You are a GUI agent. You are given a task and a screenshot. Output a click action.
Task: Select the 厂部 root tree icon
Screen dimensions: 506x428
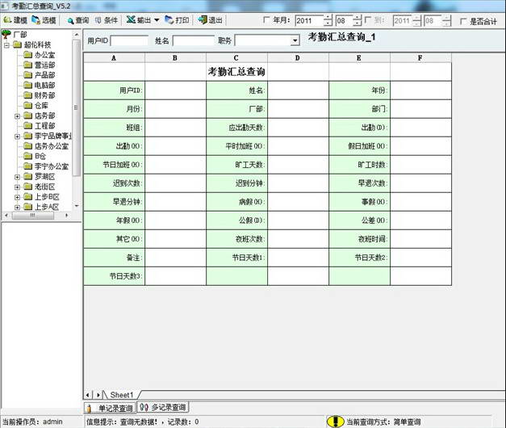pos(6,34)
